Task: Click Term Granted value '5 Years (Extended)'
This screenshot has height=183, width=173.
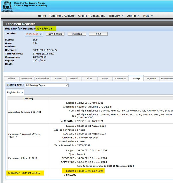Action: [44, 54]
